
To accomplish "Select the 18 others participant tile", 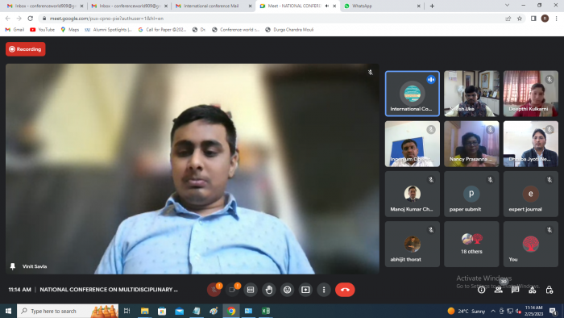I will [x=471, y=245].
